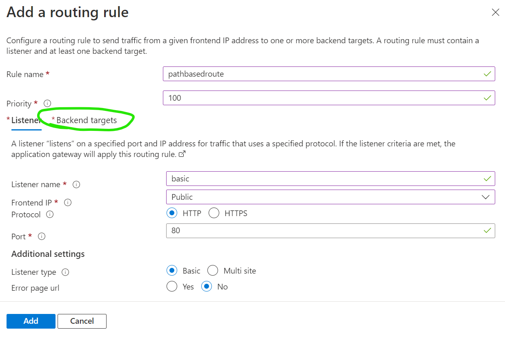Enable Yes for Error page url
This screenshot has width=505, height=338.
(x=172, y=286)
